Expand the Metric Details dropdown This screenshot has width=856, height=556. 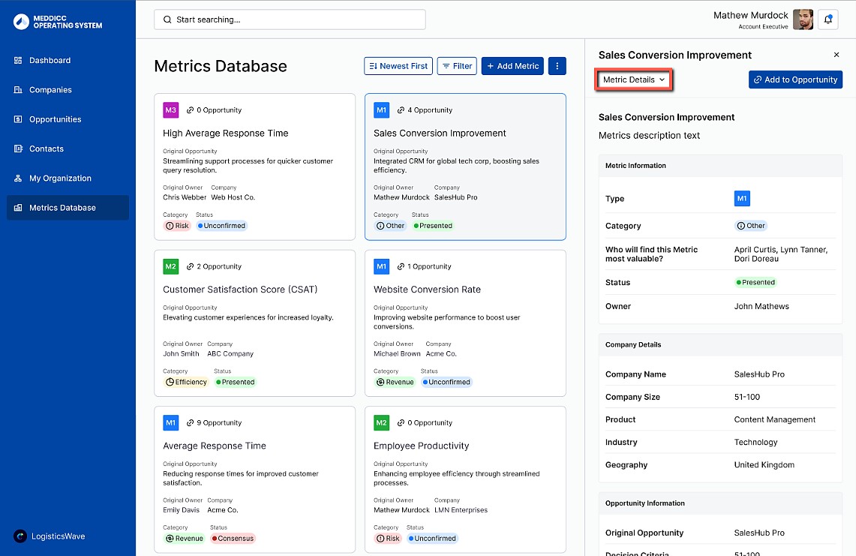(x=634, y=80)
